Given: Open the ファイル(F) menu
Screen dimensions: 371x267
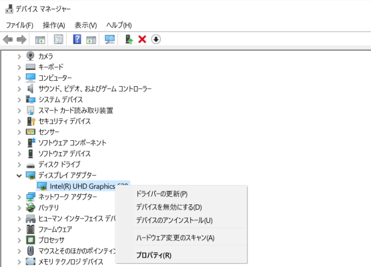Looking at the screenshot, I should pyautogui.click(x=19, y=25).
